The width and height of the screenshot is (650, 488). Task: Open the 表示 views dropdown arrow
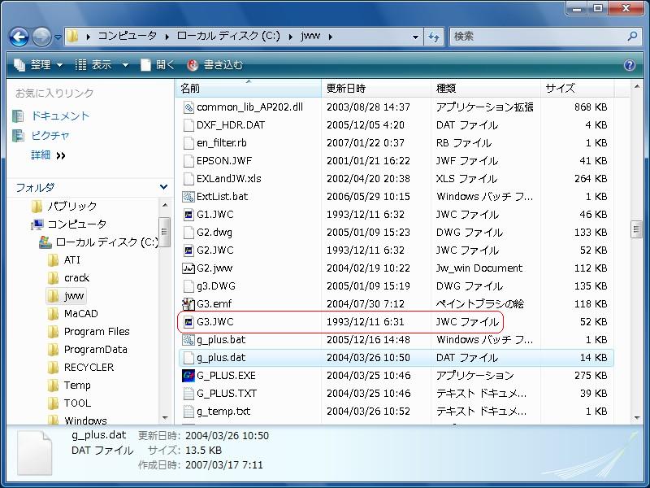tap(125, 65)
